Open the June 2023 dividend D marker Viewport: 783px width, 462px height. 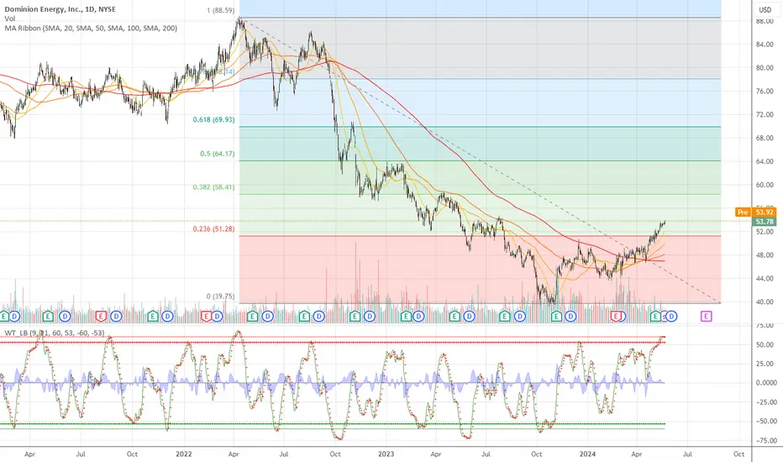[469, 316]
